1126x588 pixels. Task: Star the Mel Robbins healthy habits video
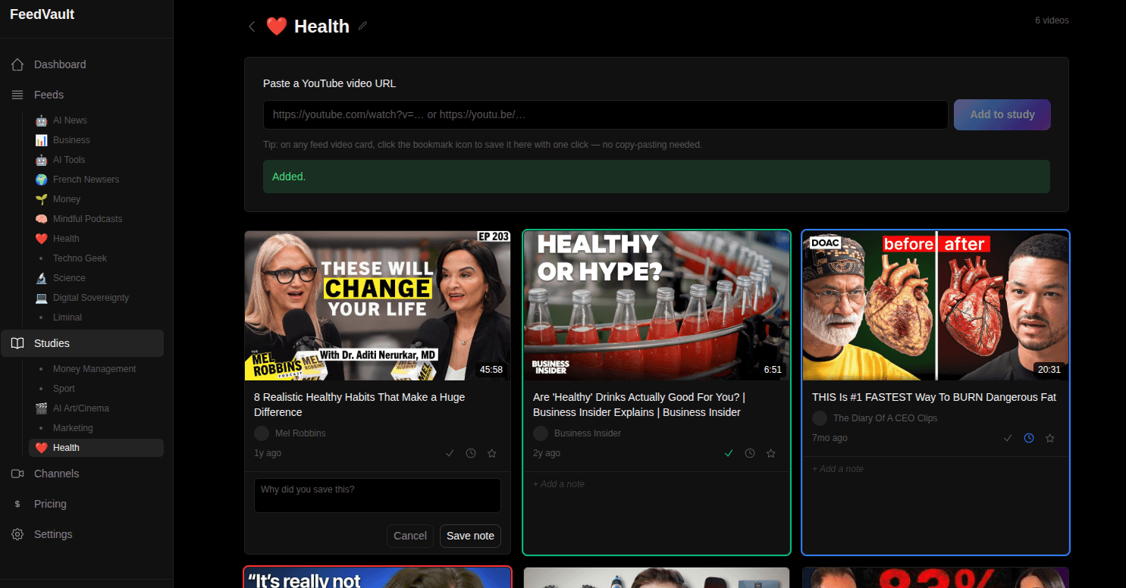click(x=492, y=453)
